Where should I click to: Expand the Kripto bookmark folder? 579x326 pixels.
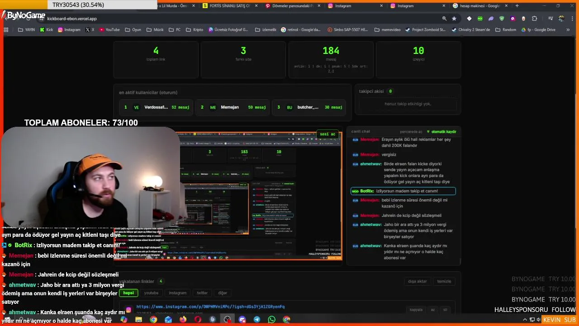pos(195,30)
